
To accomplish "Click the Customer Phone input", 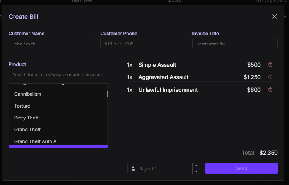I will point(143,44).
